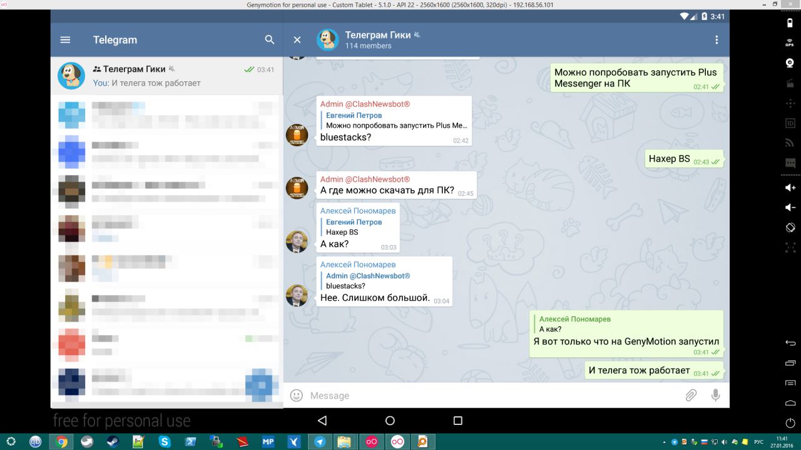Click Genymotion sidebar Recent apps button
Screen dimensions: 801x450
790,363
